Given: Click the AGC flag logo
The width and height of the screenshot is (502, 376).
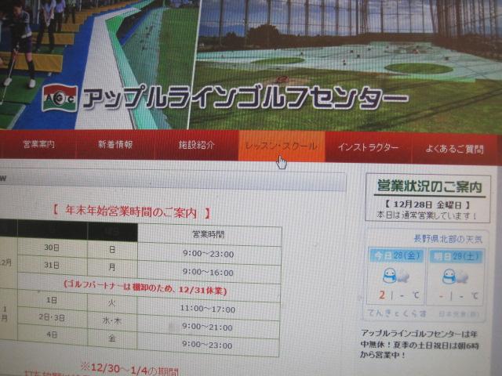Looking at the screenshot, I should coord(60,97).
